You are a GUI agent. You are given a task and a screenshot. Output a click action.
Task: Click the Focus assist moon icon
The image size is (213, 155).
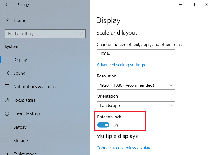click(7, 100)
